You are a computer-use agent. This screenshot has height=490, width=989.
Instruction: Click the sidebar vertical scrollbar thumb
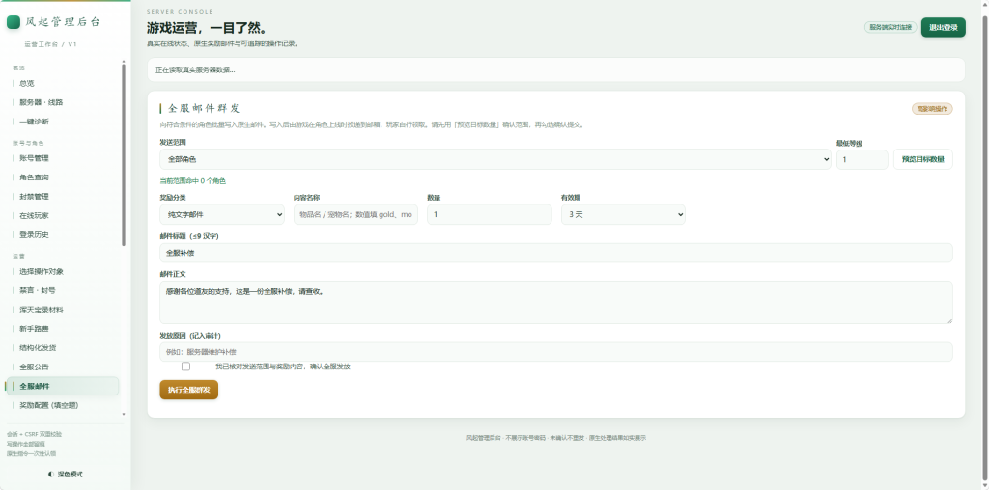124,154
